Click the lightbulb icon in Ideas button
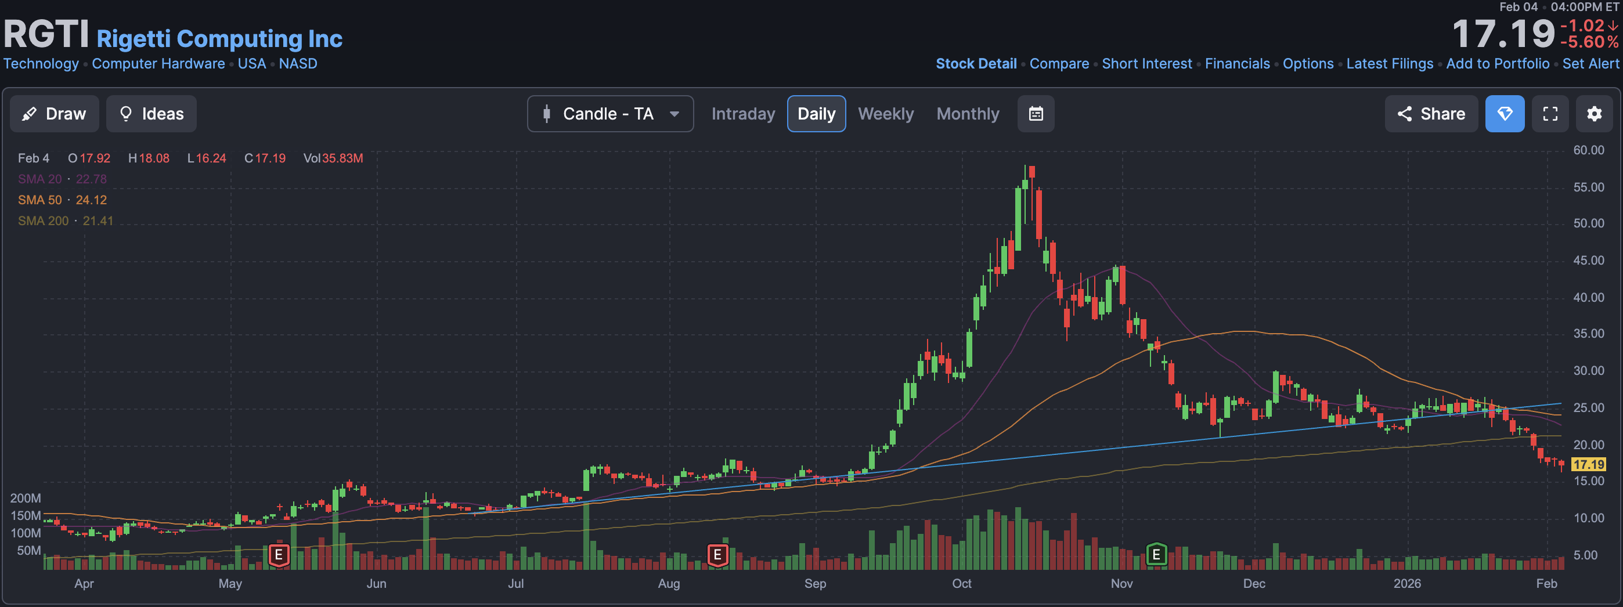 point(126,113)
